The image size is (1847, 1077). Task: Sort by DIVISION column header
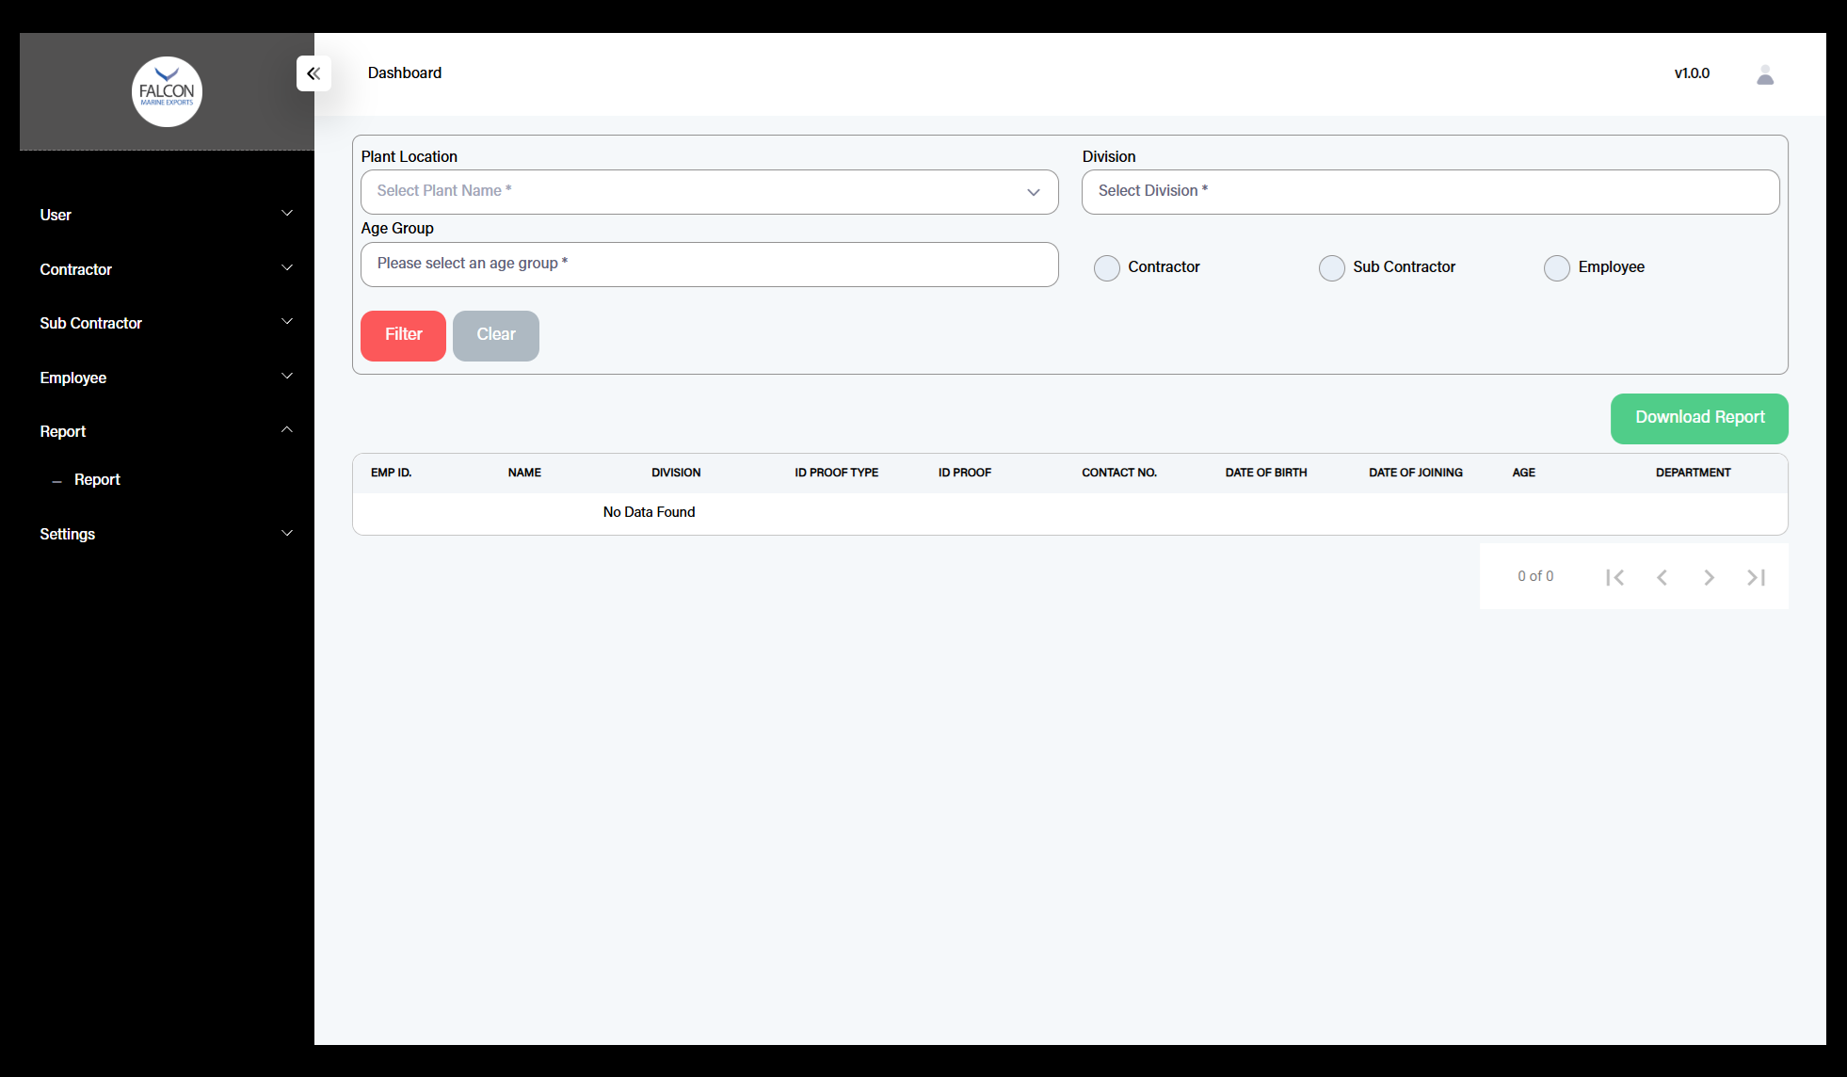[x=676, y=473]
